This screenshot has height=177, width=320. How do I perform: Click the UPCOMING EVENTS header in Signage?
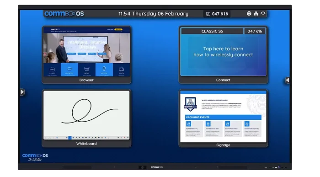pos(223,117)
